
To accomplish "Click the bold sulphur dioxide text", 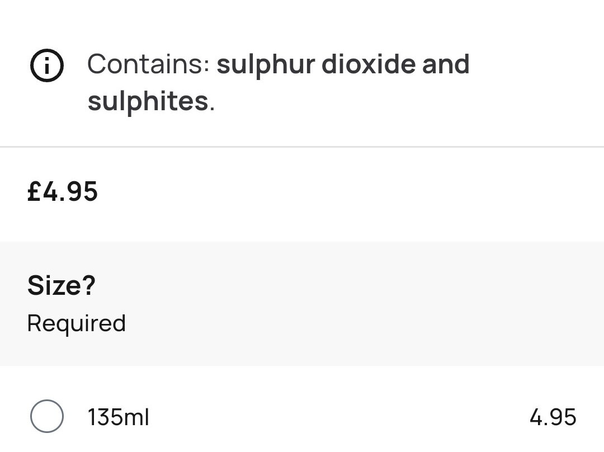I will click(x=316, y=65).
